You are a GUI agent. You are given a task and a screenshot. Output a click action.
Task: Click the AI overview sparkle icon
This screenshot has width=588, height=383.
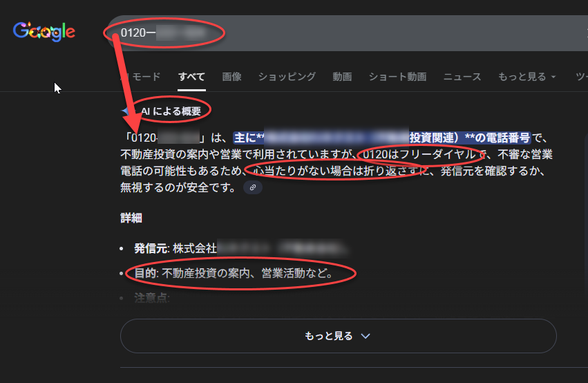point(125,111)
